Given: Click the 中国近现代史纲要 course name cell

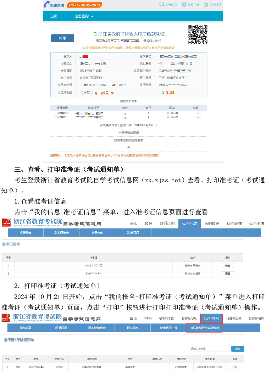Looking at the screenshot, I should [x=92, y=367].
